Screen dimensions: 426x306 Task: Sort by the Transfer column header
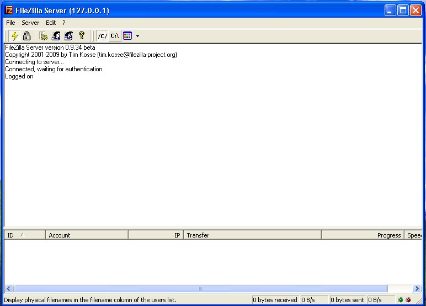point(252,235)
